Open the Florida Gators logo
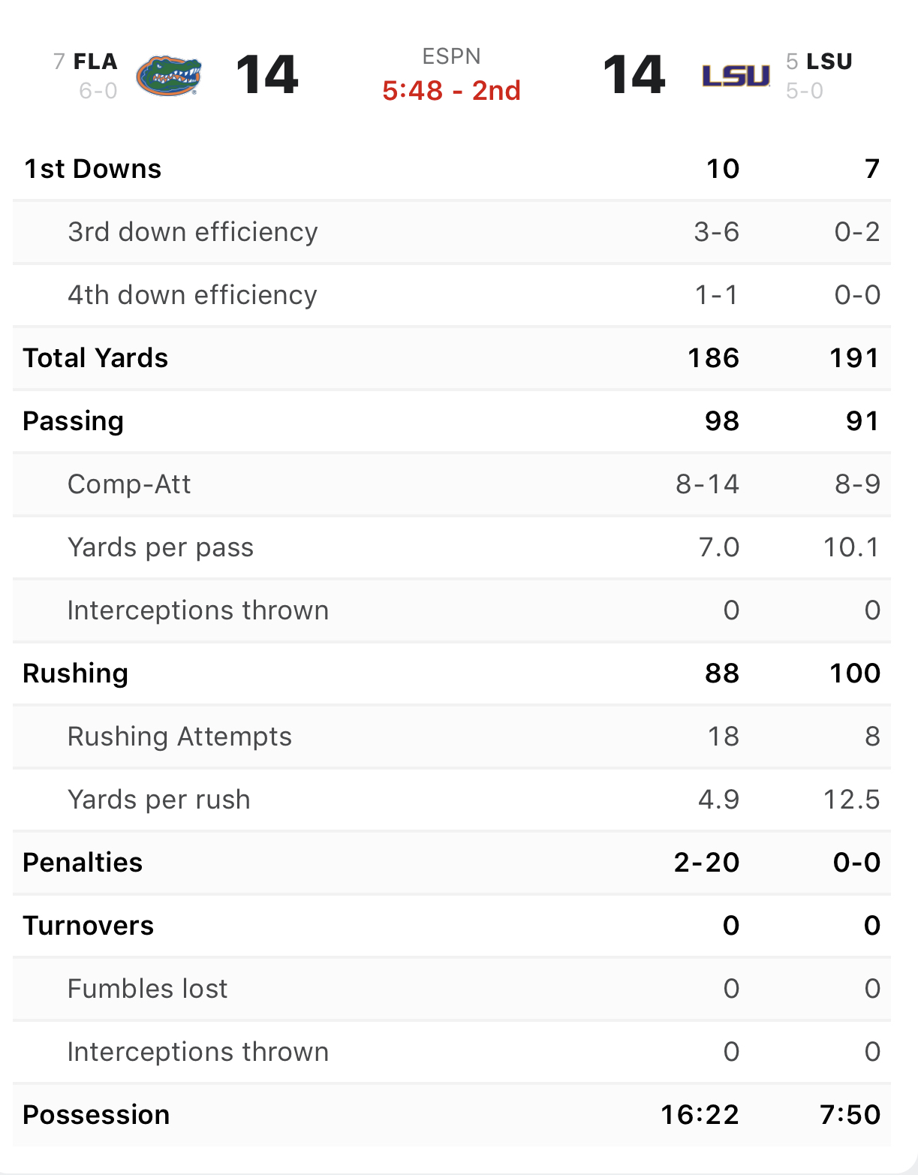 [x=169, y=75]
